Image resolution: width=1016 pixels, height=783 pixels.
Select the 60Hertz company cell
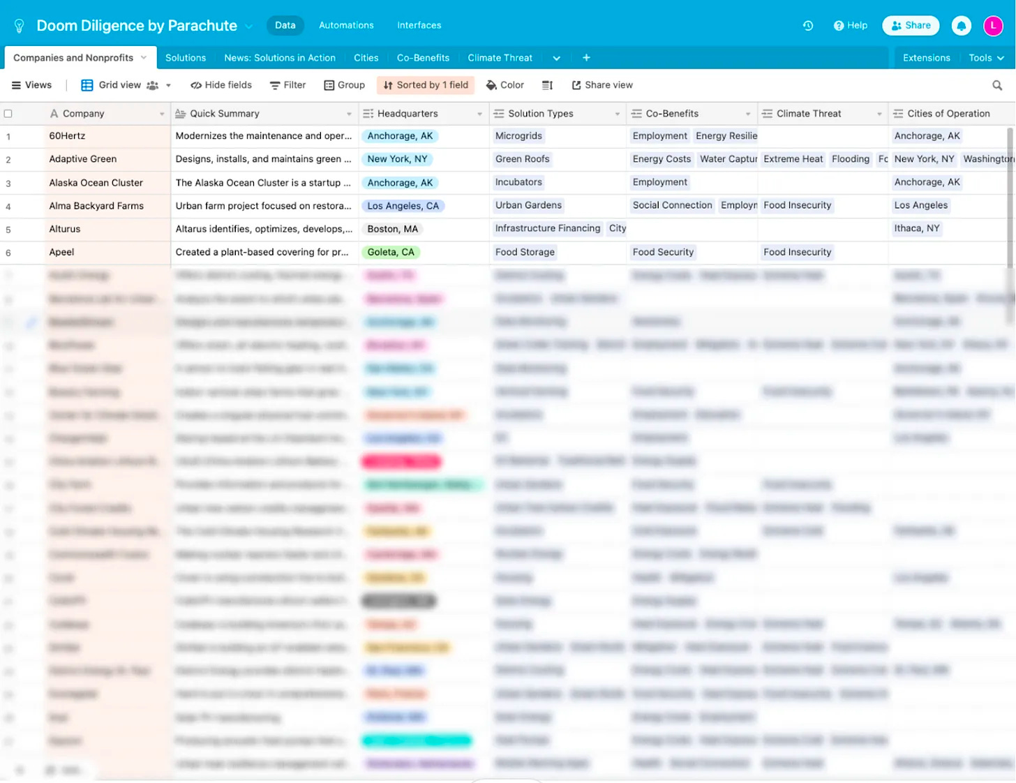point(107,136)
